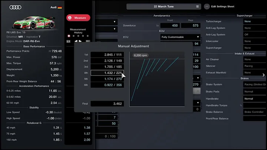Select the fourth Measurement History dot
The width and height of the screenshot is (267, 150).
tap(83, 36)
